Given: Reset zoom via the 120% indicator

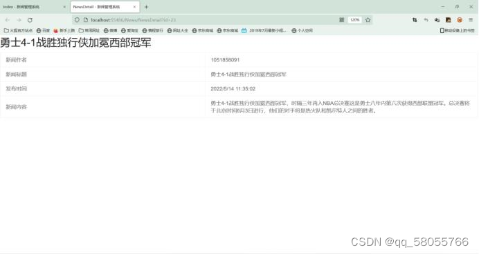Looking at the screenshot, I should (x=354, y=20).
